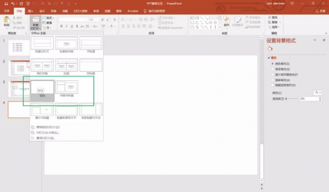Select the triangle shape in the shapes gallery
Viewport: 329px width, 192px height.
pos(197,23)
